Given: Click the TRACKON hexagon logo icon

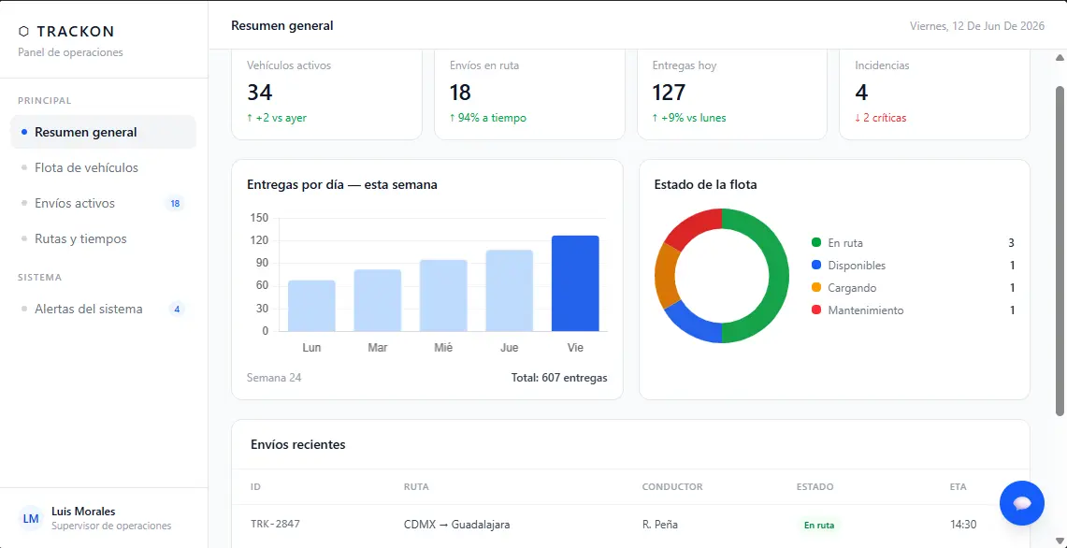Looking at the screenshot, I should tap(23, 31).
